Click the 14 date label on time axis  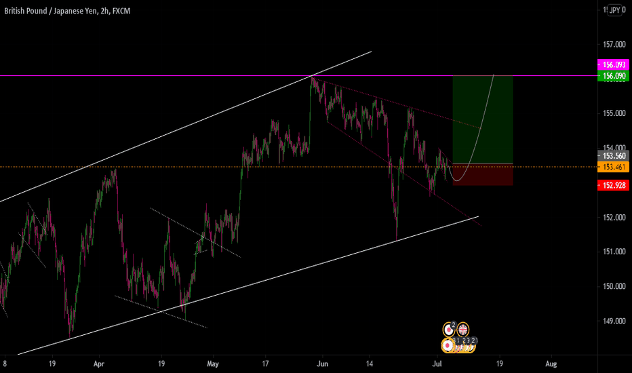(x=369, y=364)
